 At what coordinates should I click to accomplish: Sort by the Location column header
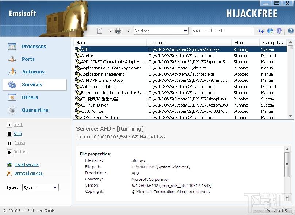coord(189,43)
